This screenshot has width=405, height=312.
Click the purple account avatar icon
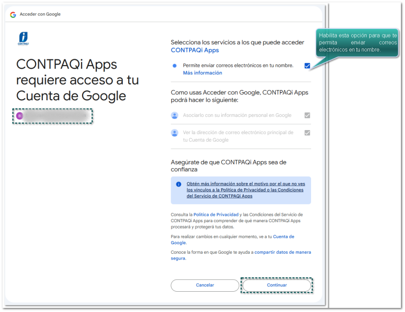click(19, 116)
